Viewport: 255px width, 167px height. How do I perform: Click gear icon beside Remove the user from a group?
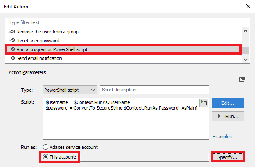click(x=12, y=32)
